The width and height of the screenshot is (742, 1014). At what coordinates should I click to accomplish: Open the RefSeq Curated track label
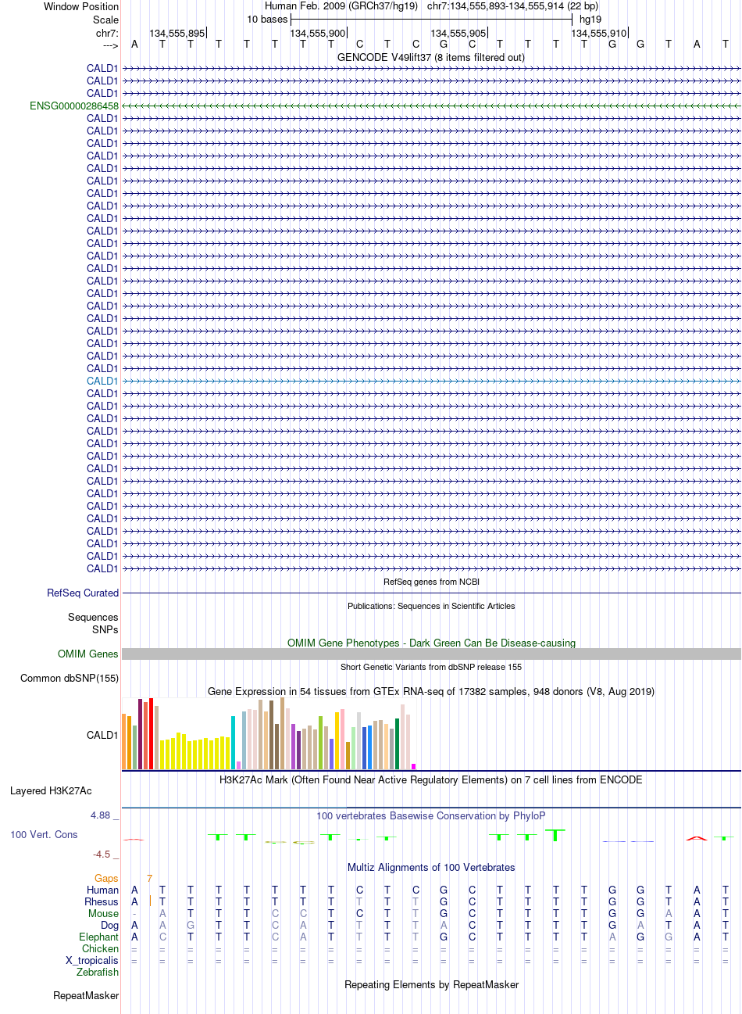click(83, 593)
